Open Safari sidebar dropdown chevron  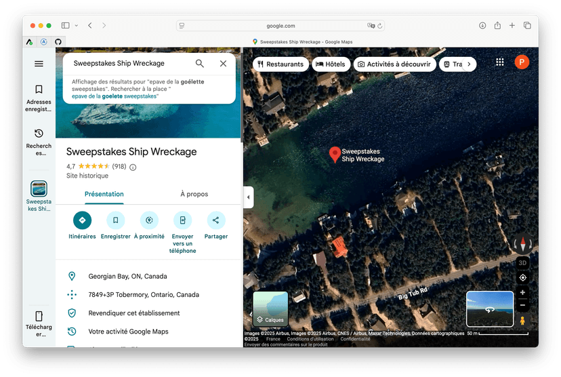tap(76, 26)
